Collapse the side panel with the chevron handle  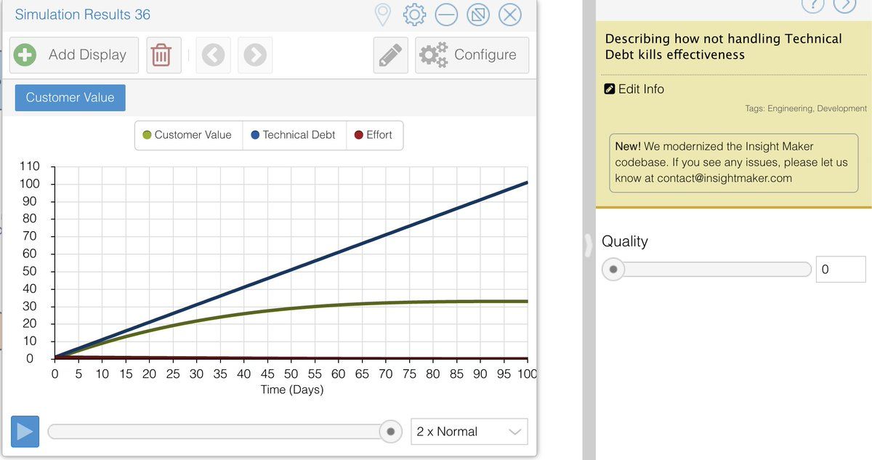pos(589,246)
